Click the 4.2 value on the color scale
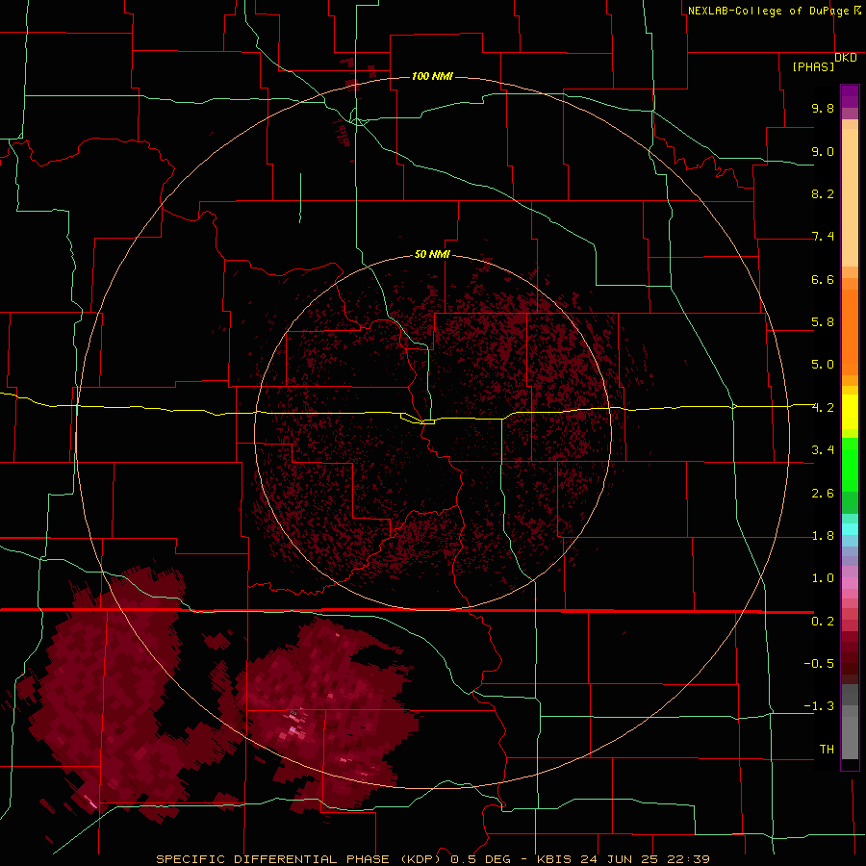The height and width of the screenshot is (866, 866). coord(823,408)
